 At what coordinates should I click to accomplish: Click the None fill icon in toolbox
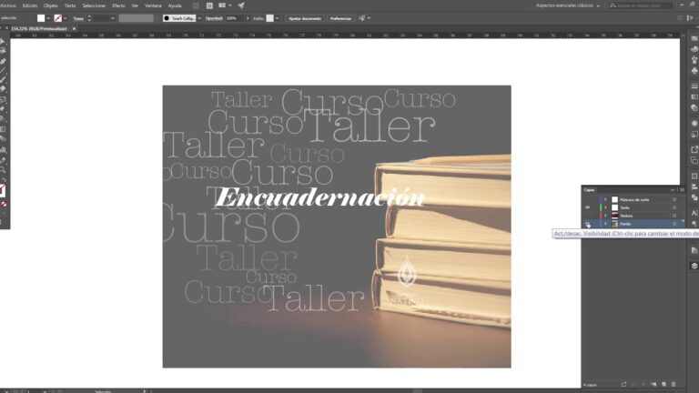pyautogui.click(x=4, y=204)
